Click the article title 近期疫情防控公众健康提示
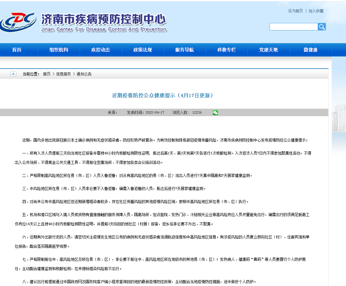 click(162, 95)
